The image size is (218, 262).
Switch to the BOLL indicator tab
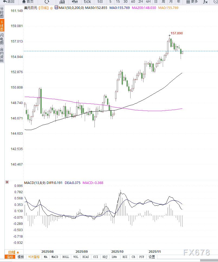(66, 257)
